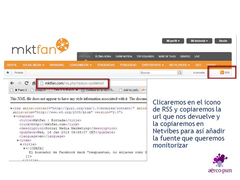The height and width of the screenshot is (180, 240).
Task: Click the pubDate value Wed, 16 Jan 2013
Action: pos(66,132)
